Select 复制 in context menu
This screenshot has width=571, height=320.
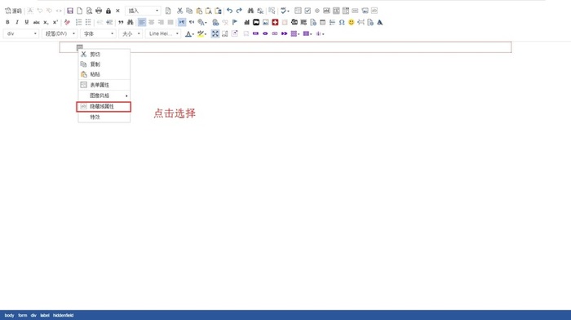pyautogui.click(x=104, y=64)
